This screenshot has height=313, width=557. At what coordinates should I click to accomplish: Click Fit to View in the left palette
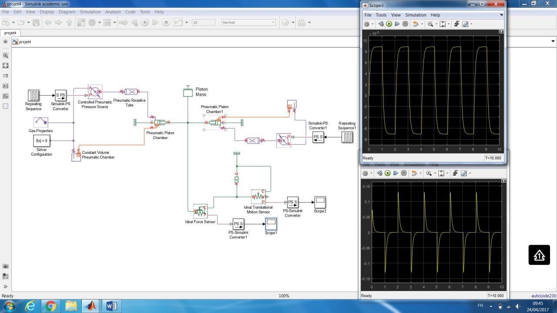pyautogui.click(x=6, y=66)
